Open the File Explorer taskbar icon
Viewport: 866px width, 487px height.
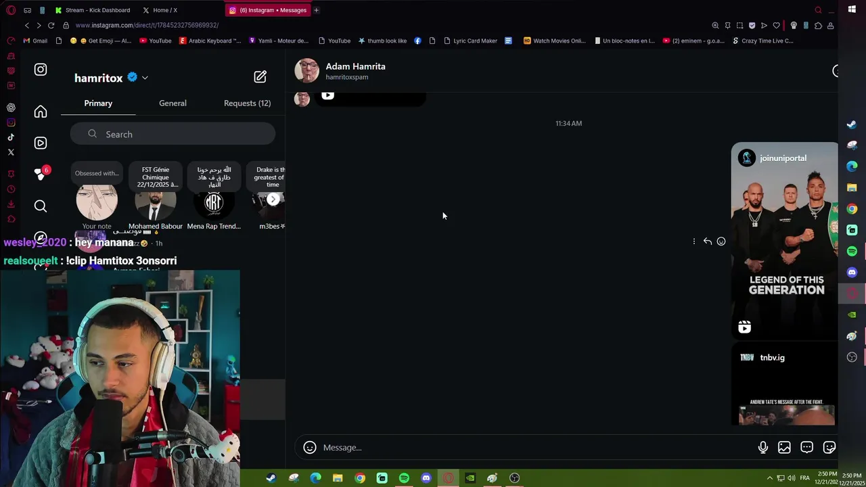coord(338,478)
